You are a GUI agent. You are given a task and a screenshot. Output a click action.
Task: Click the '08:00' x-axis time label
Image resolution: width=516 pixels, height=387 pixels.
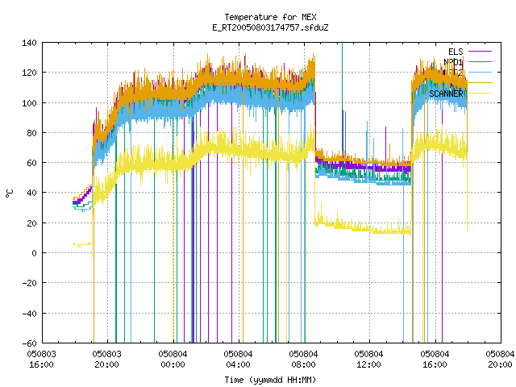pyautogui.click(x=304, y=364)
